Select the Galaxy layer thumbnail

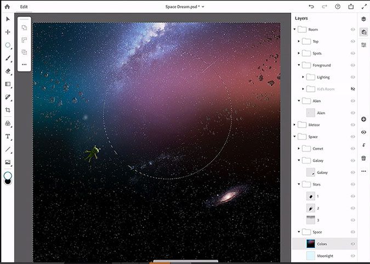point(311,172)
